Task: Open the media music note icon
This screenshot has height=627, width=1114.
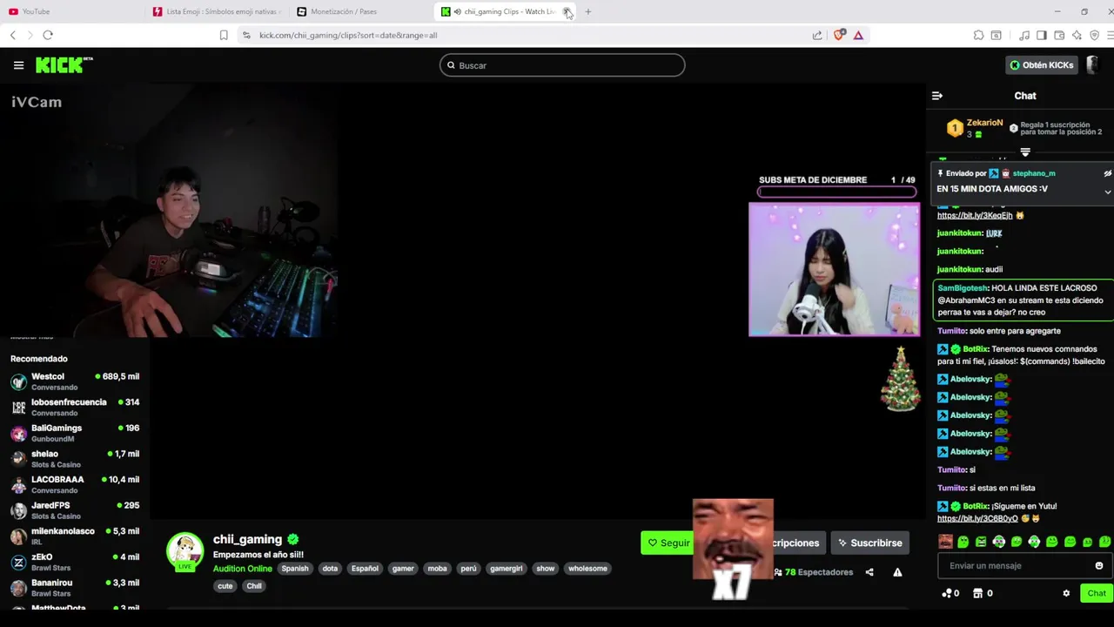Action: tap(1024, 36)
